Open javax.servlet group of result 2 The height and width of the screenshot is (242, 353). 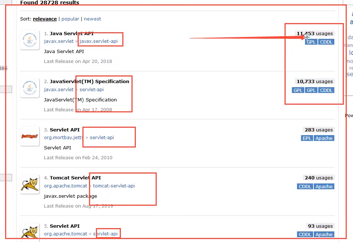59,89
